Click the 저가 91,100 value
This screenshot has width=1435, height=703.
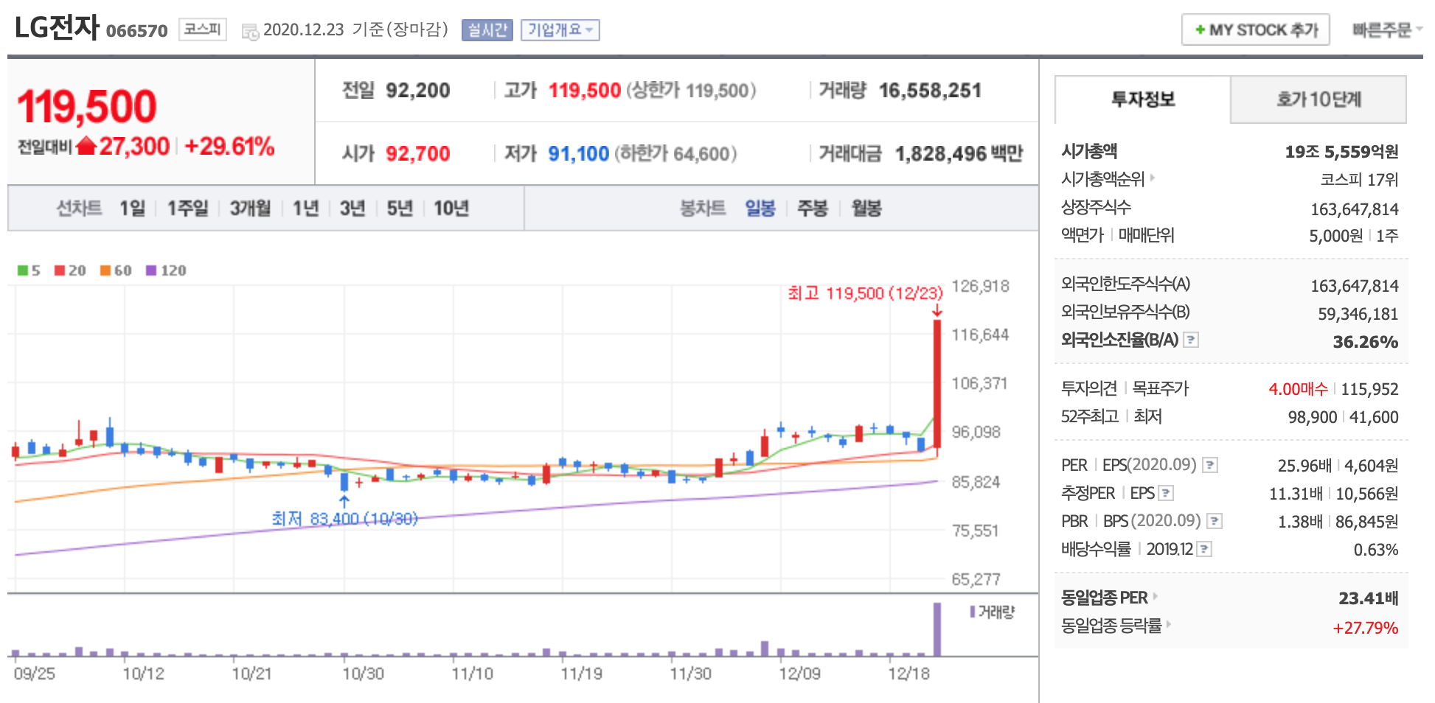point(579,153)
